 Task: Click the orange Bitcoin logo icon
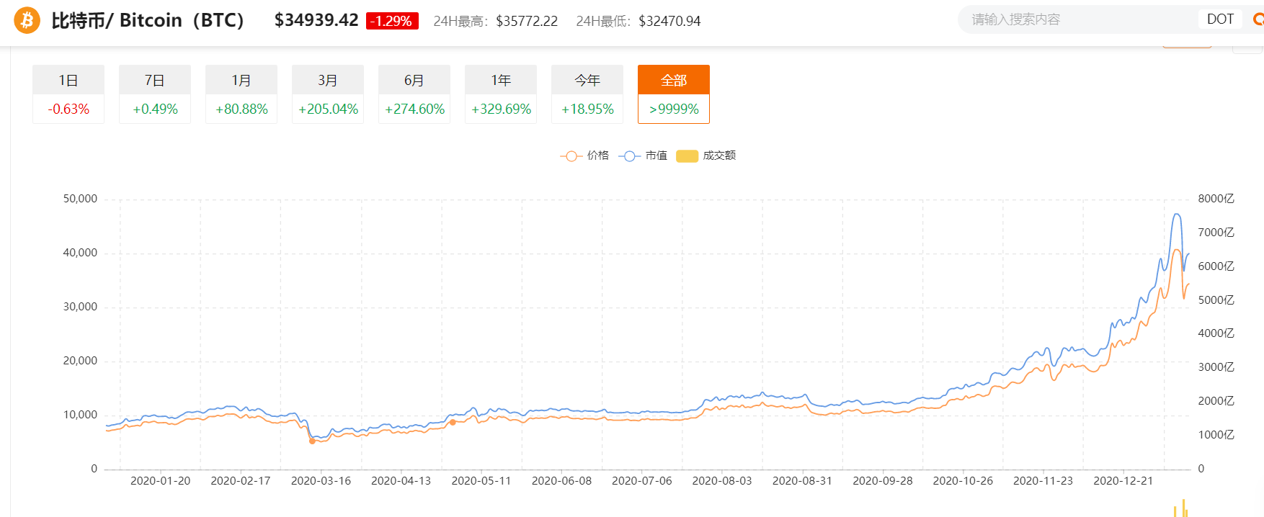(x=27, y=20)
